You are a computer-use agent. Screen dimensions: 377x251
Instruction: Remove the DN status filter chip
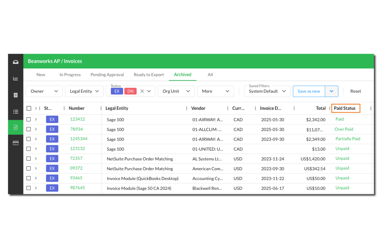130,91
